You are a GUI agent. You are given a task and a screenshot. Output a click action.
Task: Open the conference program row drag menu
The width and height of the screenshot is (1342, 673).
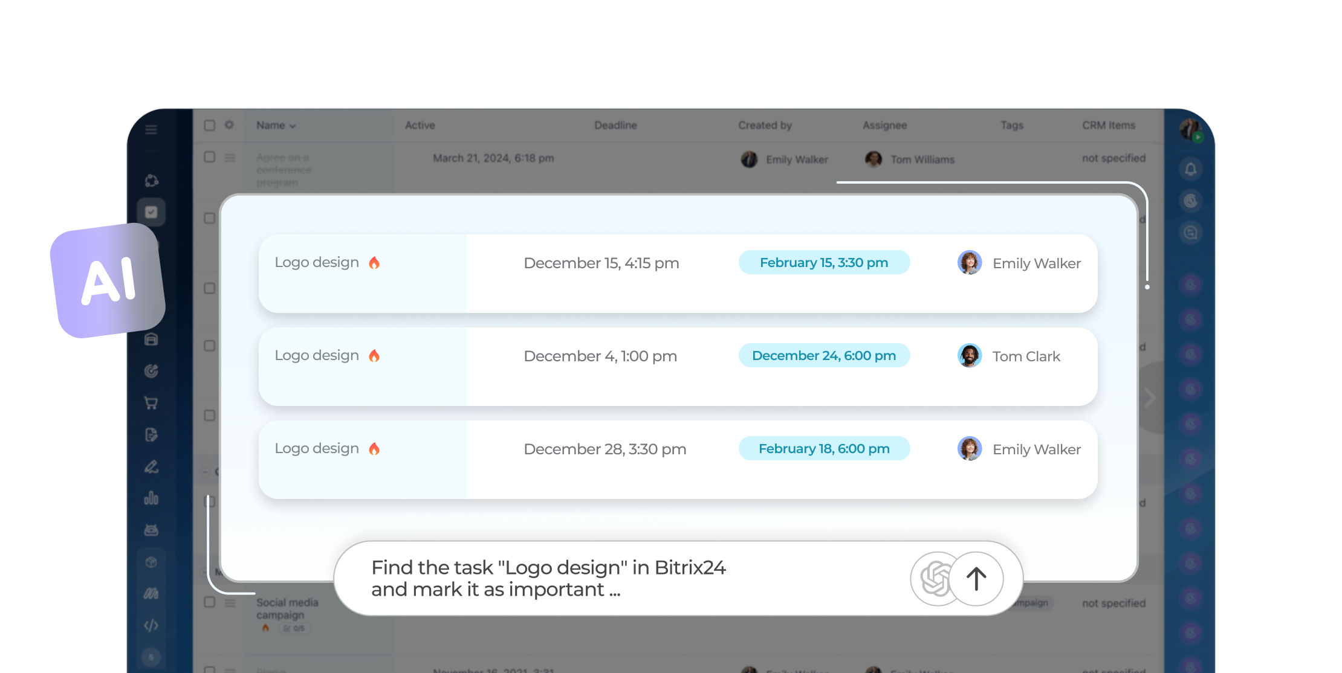230,158
